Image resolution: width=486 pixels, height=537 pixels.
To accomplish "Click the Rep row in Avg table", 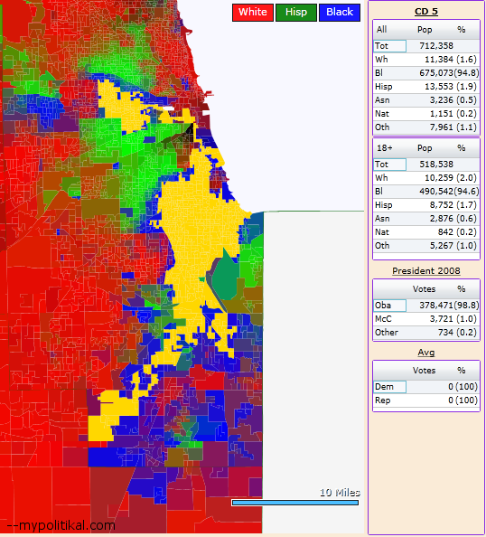I will point(426,400).
